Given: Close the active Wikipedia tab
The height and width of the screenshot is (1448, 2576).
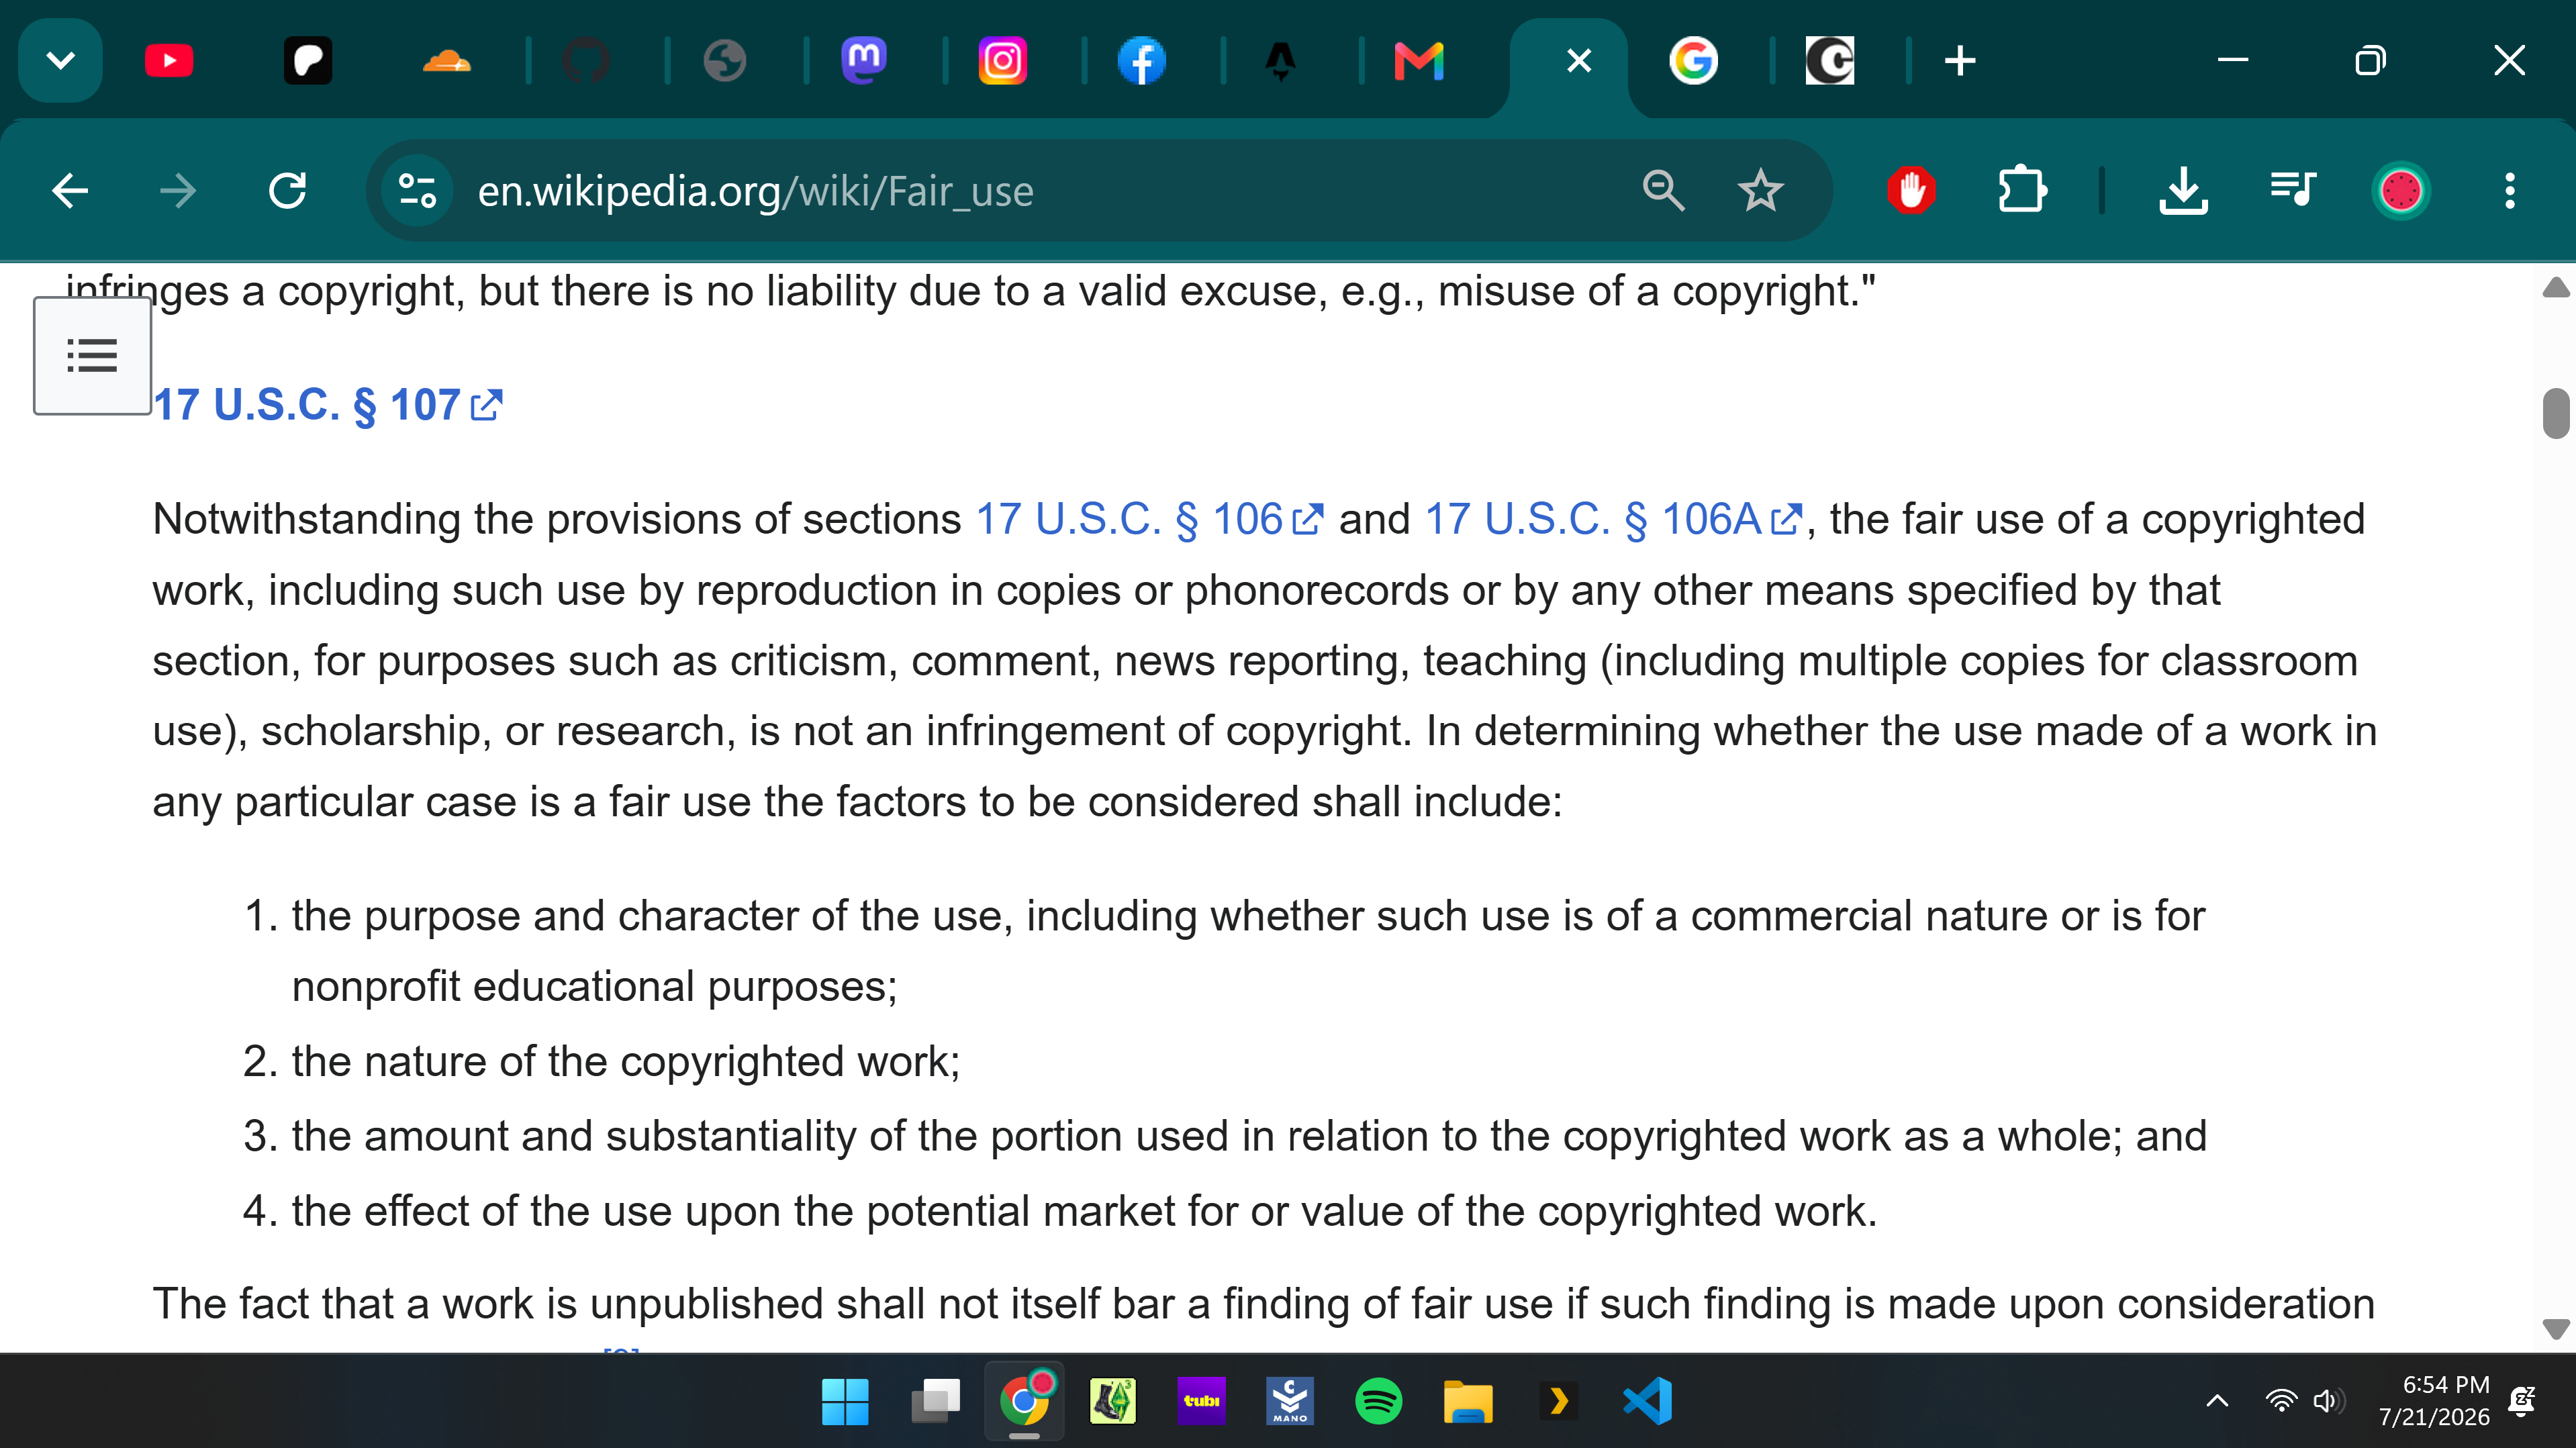Looking at the screenshot, I should pyautogui.click(x=1579, y=61).
